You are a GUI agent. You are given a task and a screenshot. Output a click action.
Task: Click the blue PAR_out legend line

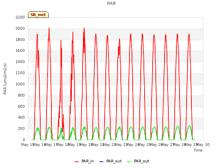[101, 162]
